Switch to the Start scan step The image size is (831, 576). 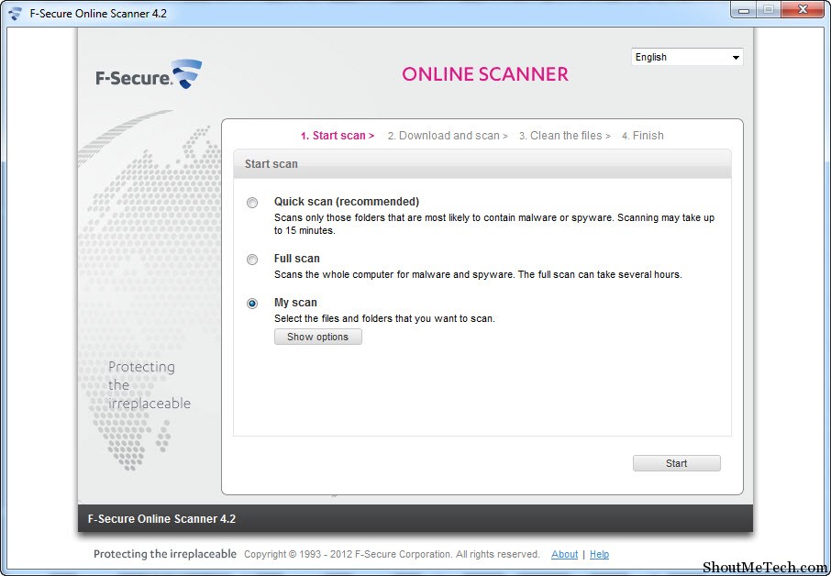pyautogui.click(x=338, y=135)
